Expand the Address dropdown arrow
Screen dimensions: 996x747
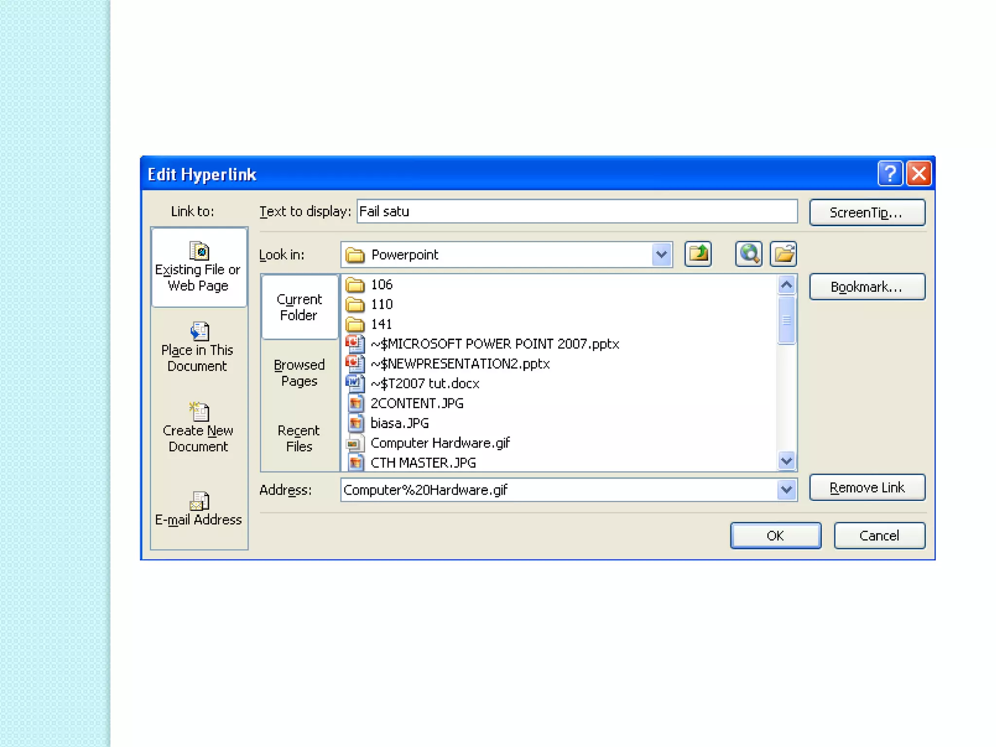pyautogui.click(x=786, y=490)
